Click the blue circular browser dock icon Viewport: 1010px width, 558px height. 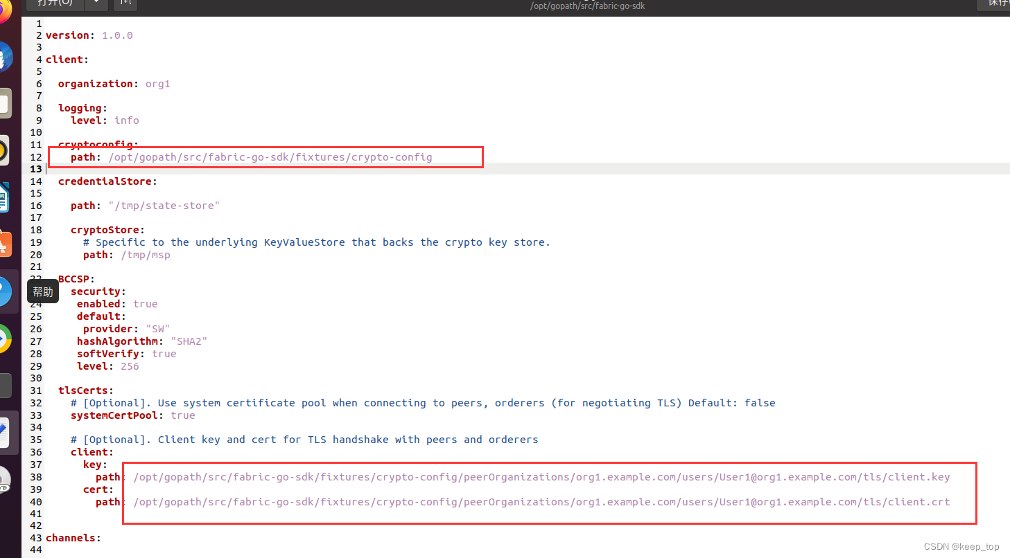tap(9, 291)
